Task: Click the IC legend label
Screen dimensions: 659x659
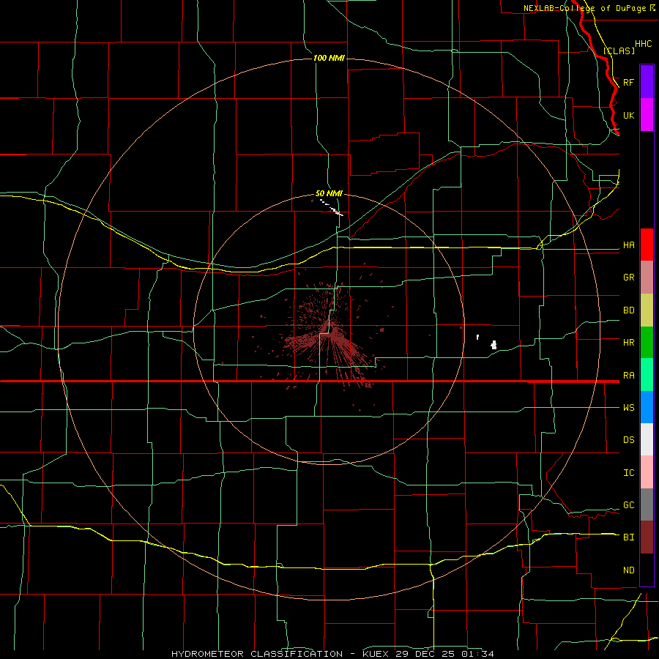Action: (x=629, y=473)
